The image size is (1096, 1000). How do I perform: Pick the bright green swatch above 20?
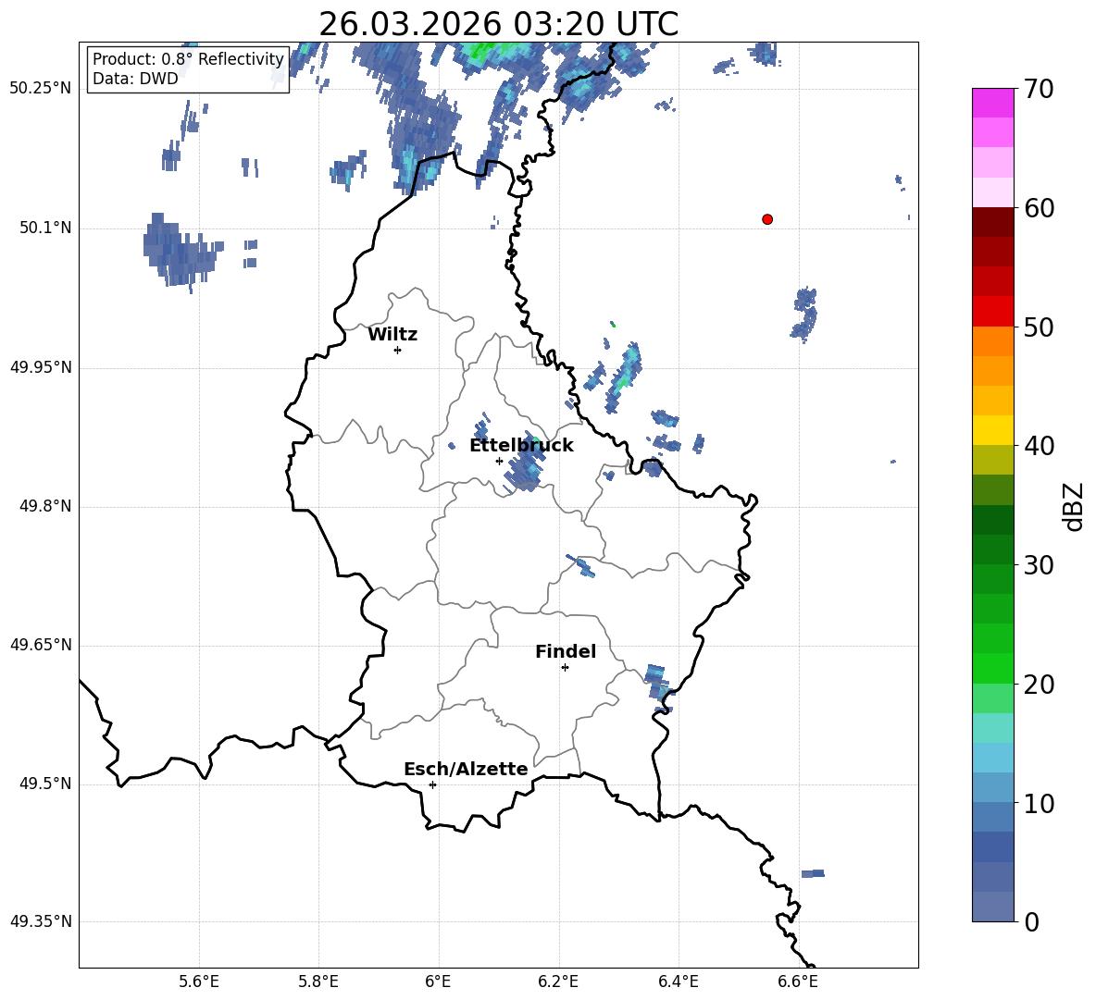[993, 668]
